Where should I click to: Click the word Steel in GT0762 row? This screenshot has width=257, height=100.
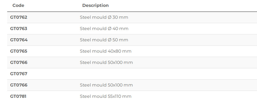85,17
